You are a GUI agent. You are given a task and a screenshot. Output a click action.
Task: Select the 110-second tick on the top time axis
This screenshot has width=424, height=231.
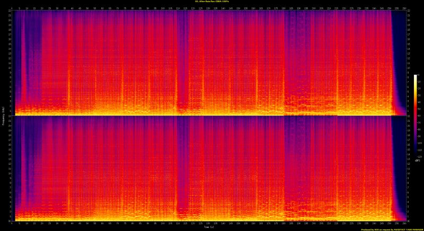click(178, 8)
